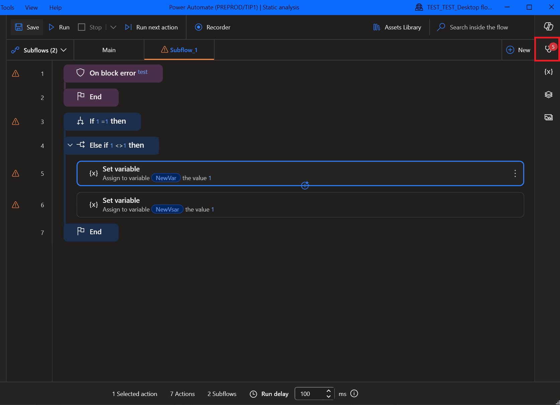Click the warning icon next to line 5
The width and height of the screenshot is (560, 405).
click(15, 173)
